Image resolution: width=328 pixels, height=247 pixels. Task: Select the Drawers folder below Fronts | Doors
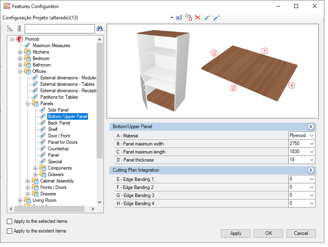click(48, 194)
